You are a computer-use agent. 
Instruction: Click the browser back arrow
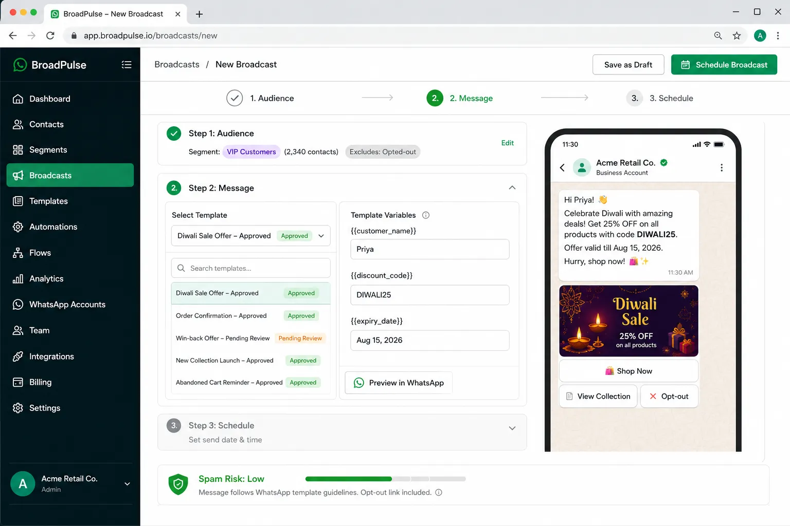[x=13, y=35]
